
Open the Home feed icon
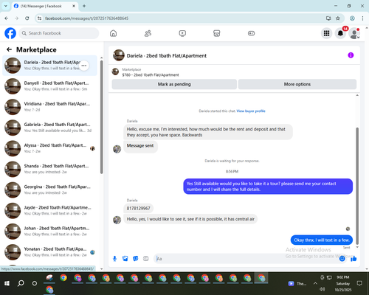click(113, 33)
